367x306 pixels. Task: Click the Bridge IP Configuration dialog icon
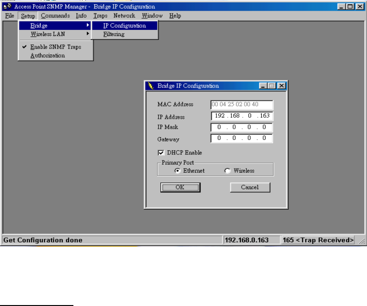[150, 86]
